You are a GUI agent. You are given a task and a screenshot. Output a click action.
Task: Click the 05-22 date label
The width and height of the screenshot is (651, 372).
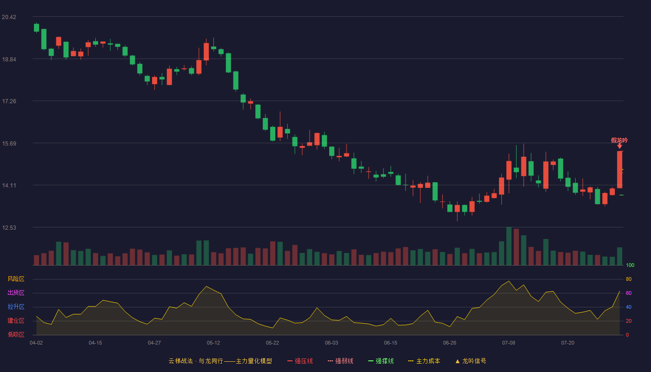point(272,343)
